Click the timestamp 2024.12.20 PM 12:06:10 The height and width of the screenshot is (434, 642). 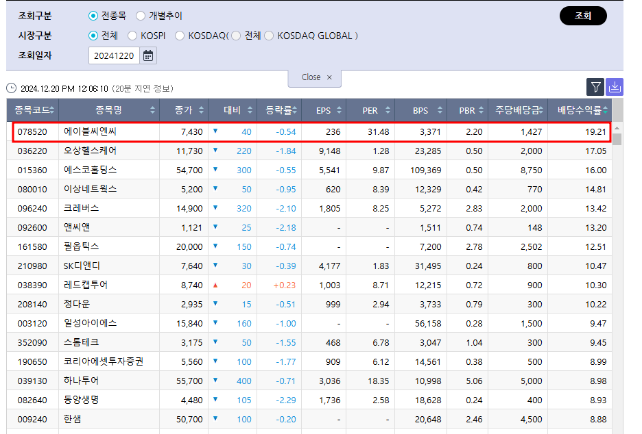(64, 89)
